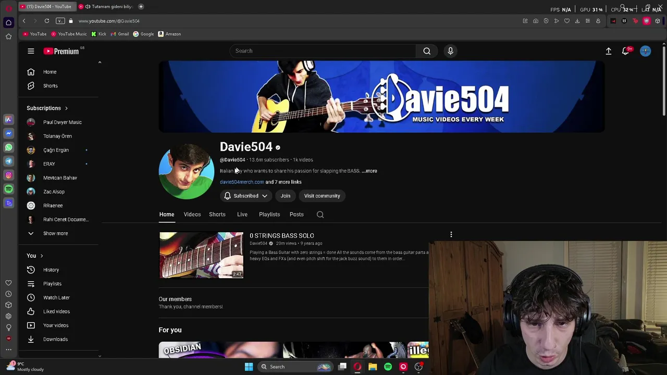This screenshot has height=375, width=667.
Task: Open Opera sidebar history clock icon
Action: [x=8, y=294]
